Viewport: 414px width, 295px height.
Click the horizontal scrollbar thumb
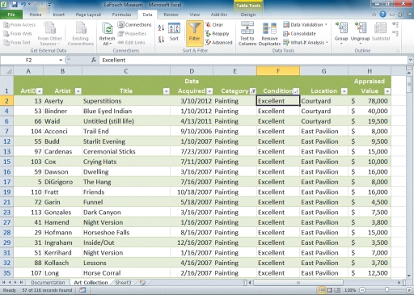(x=298, y=283)
